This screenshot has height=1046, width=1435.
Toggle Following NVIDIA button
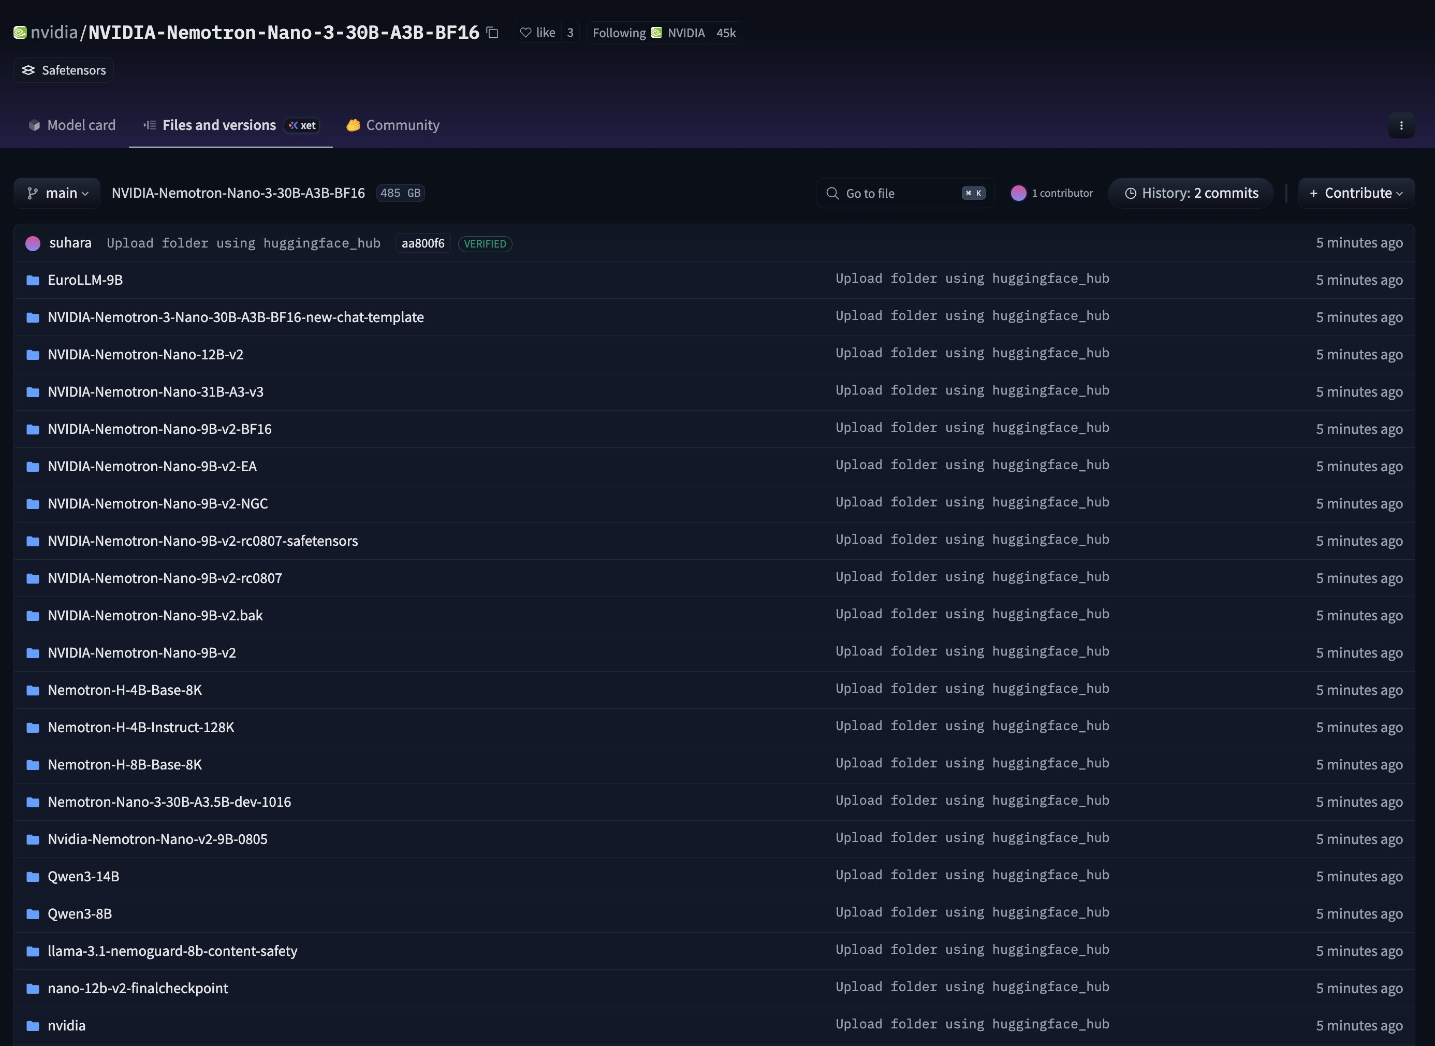(x=648, y=32)
